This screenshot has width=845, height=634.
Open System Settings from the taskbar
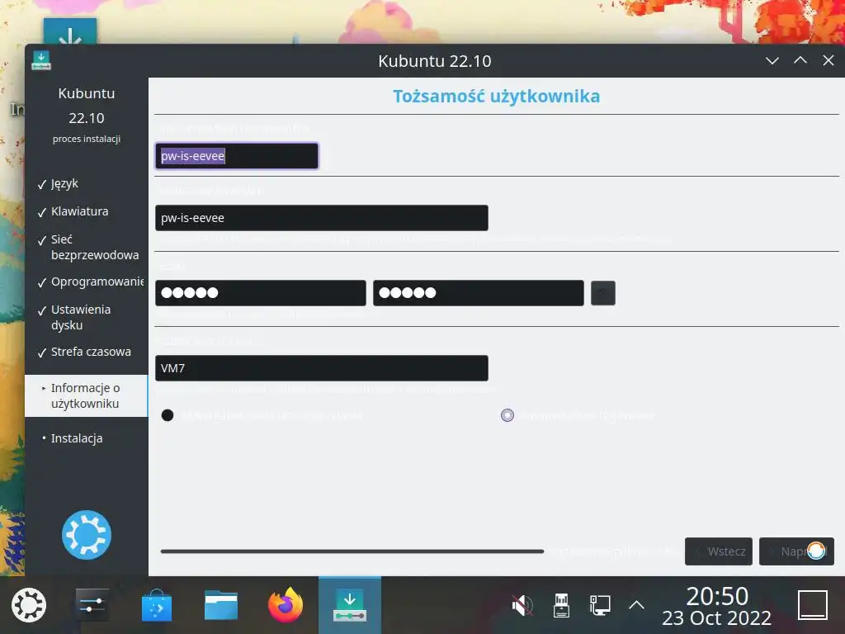click(x=92, y=605)
